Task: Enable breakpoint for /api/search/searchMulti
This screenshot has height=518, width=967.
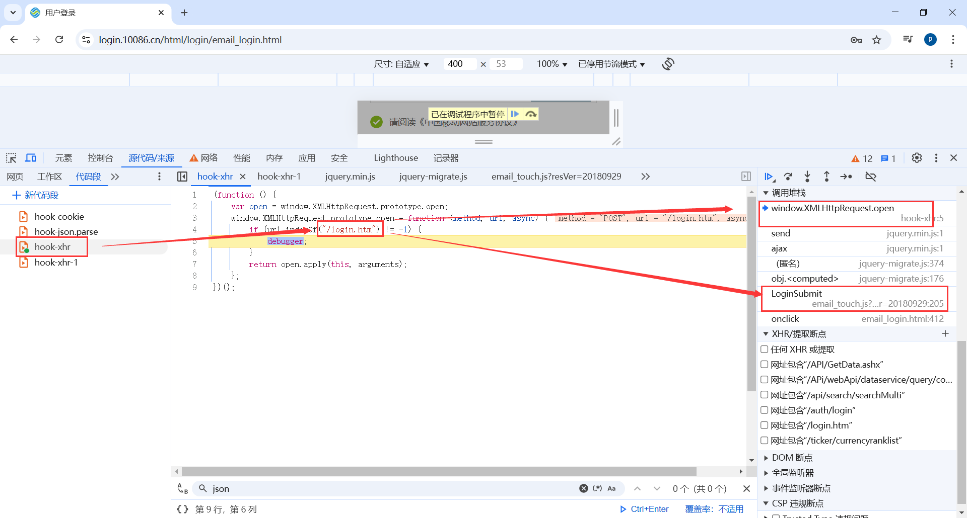Action: (765, 395)
